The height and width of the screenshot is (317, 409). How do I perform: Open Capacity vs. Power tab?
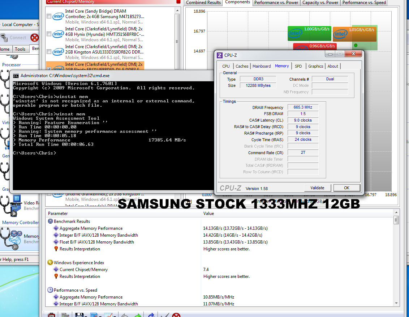(320, 3)
